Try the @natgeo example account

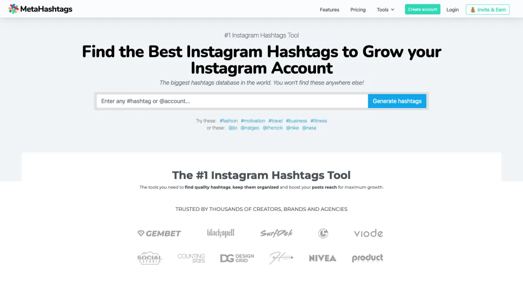point(250,128)
